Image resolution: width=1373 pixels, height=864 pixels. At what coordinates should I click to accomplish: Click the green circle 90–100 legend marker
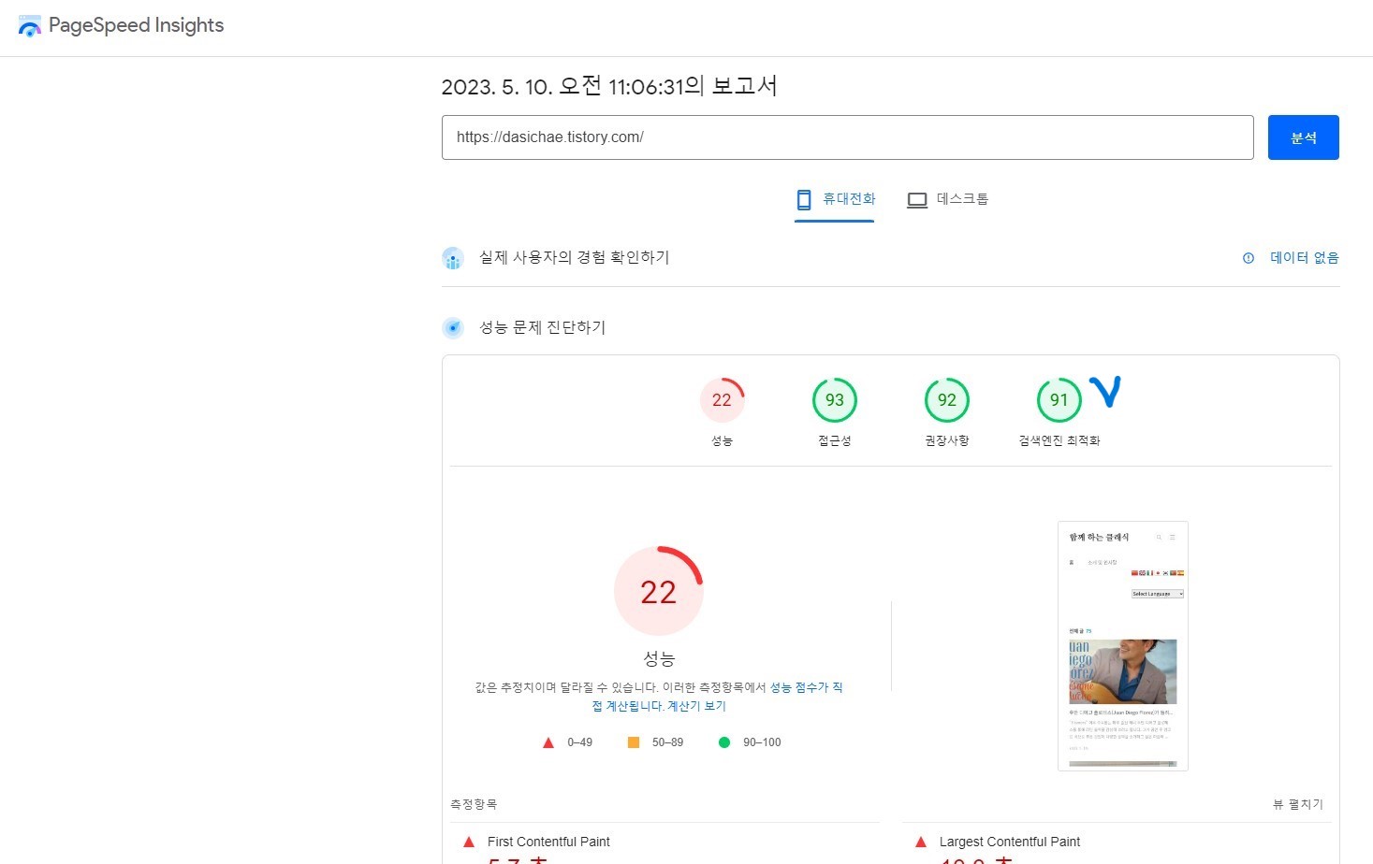pos(723,742)
